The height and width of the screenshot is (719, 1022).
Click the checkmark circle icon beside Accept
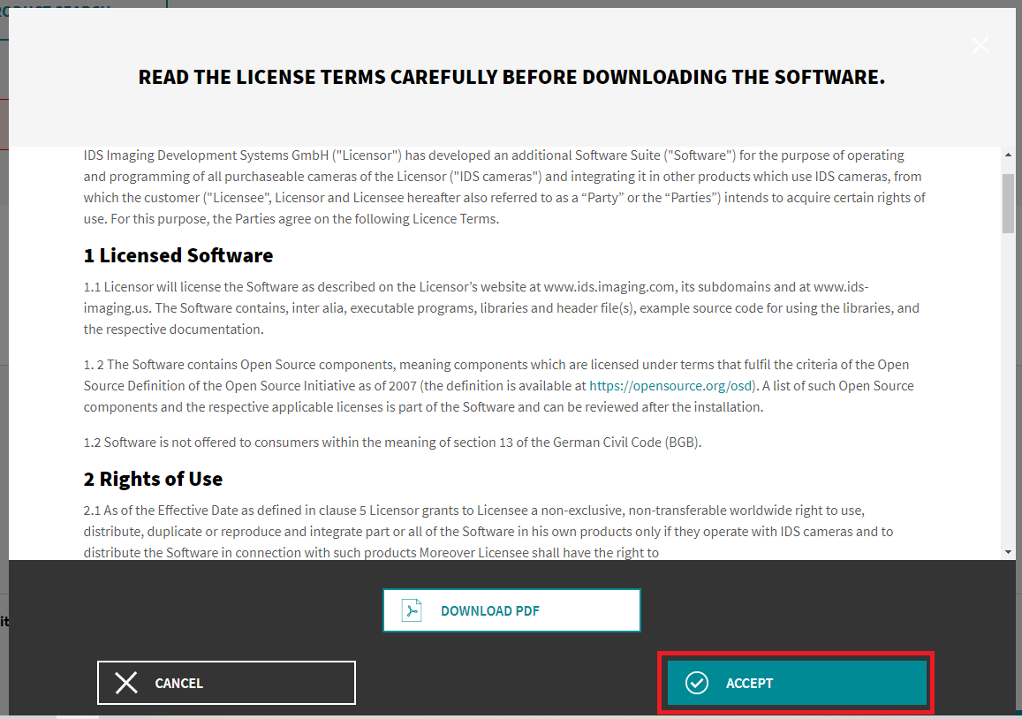[x=697, y=683]
